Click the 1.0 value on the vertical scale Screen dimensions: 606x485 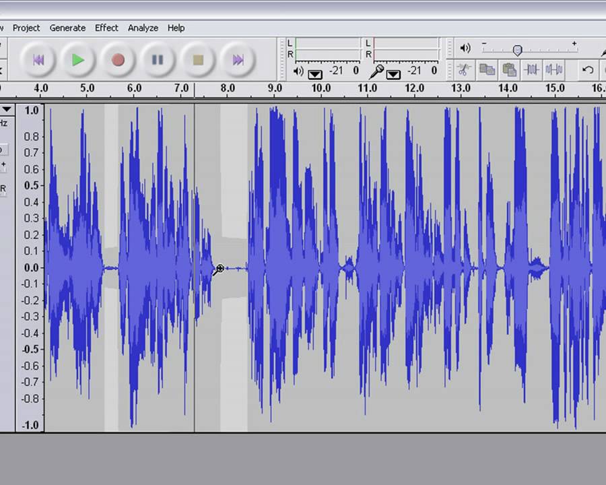tap(32, 110)
